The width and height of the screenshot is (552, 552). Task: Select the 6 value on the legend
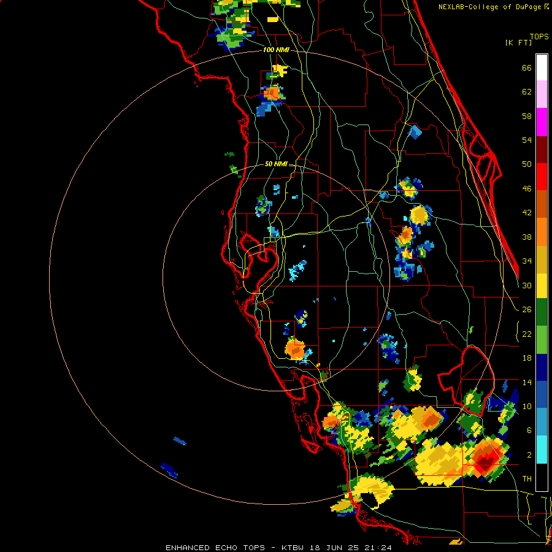pos(529,430)
